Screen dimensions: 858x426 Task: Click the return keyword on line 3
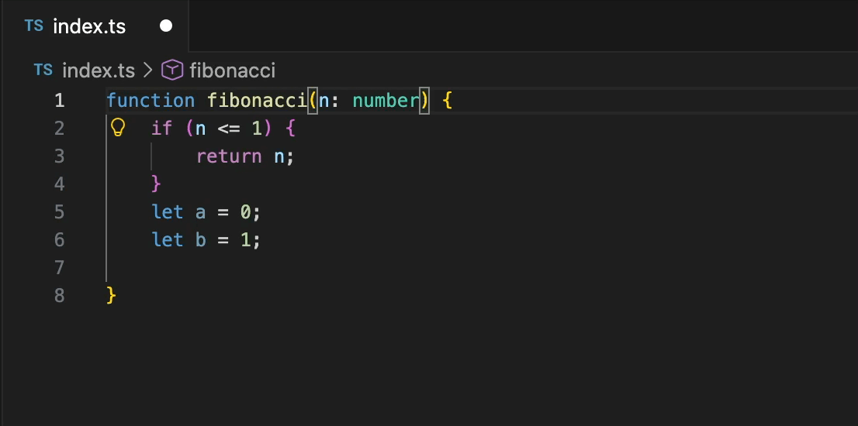[229, 156]
